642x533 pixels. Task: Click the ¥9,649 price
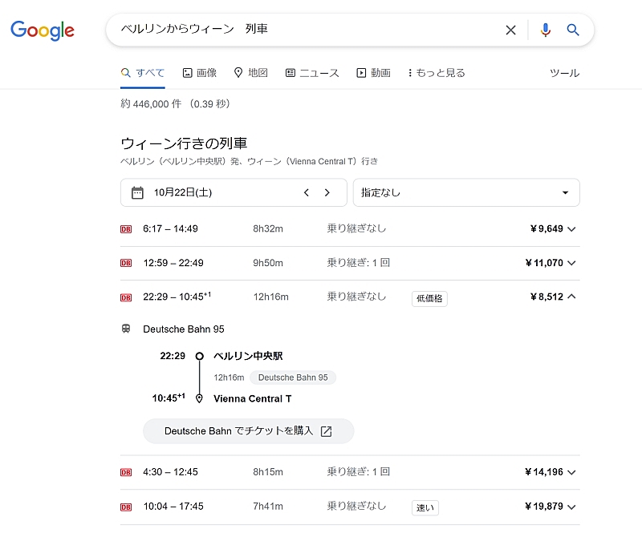tap(547, 228)
